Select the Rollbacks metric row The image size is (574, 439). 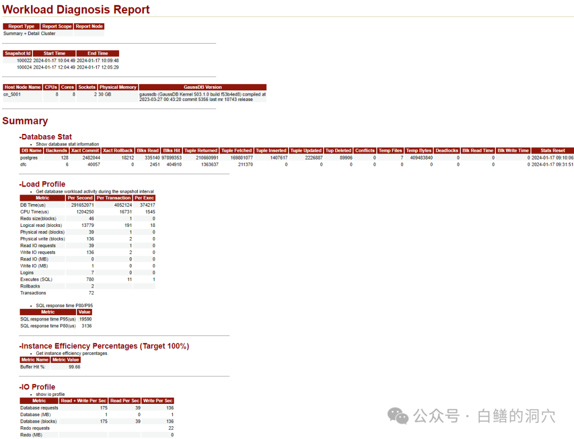pos(88,286)
